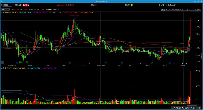Click the 最低 11.55 price annotation
The height and width of the screenshot is (110, 203).
pos(23,62)
